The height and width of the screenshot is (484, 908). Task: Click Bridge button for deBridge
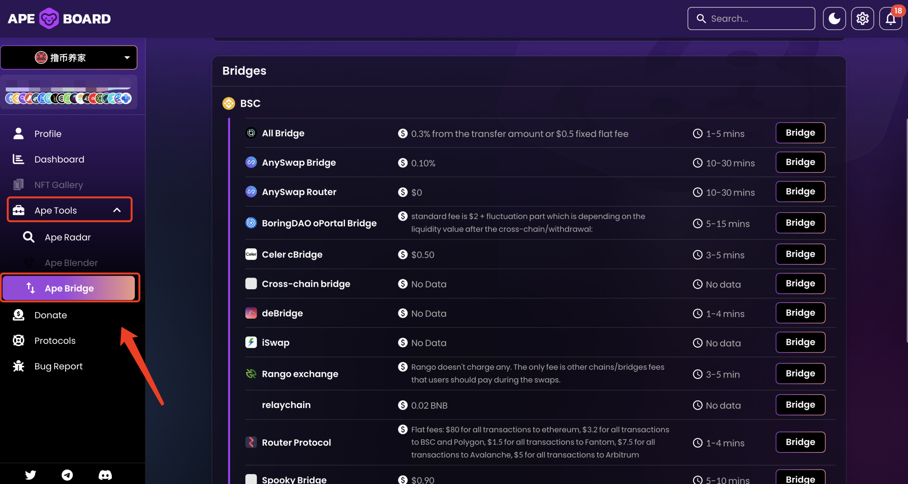coord(800,313)
